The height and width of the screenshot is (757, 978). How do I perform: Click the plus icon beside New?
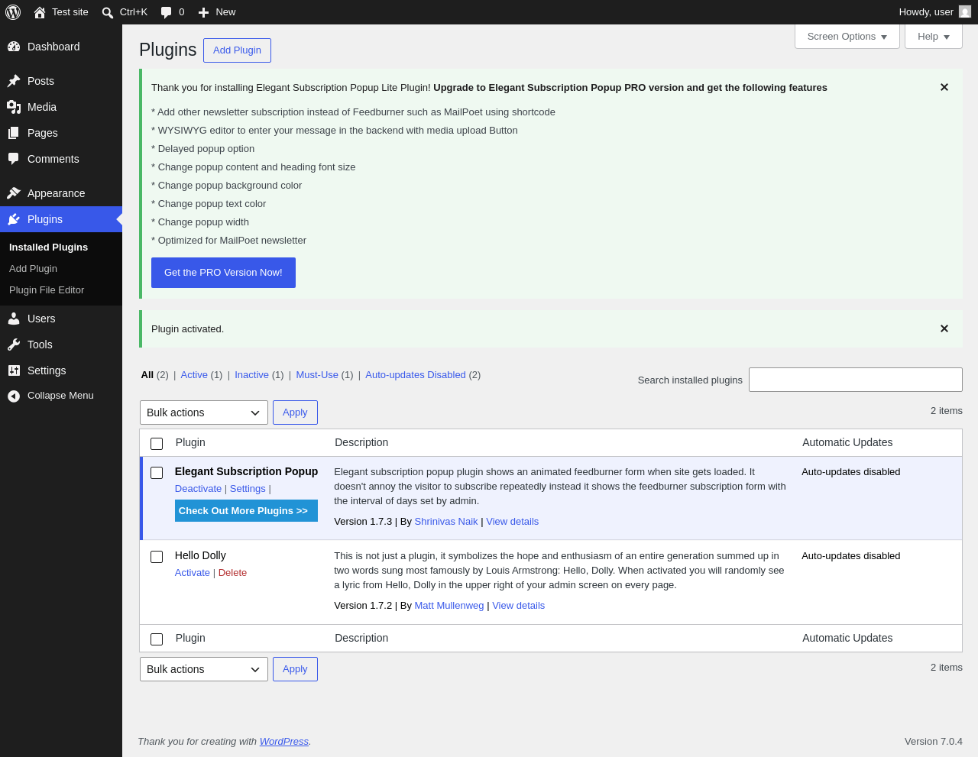203,12
